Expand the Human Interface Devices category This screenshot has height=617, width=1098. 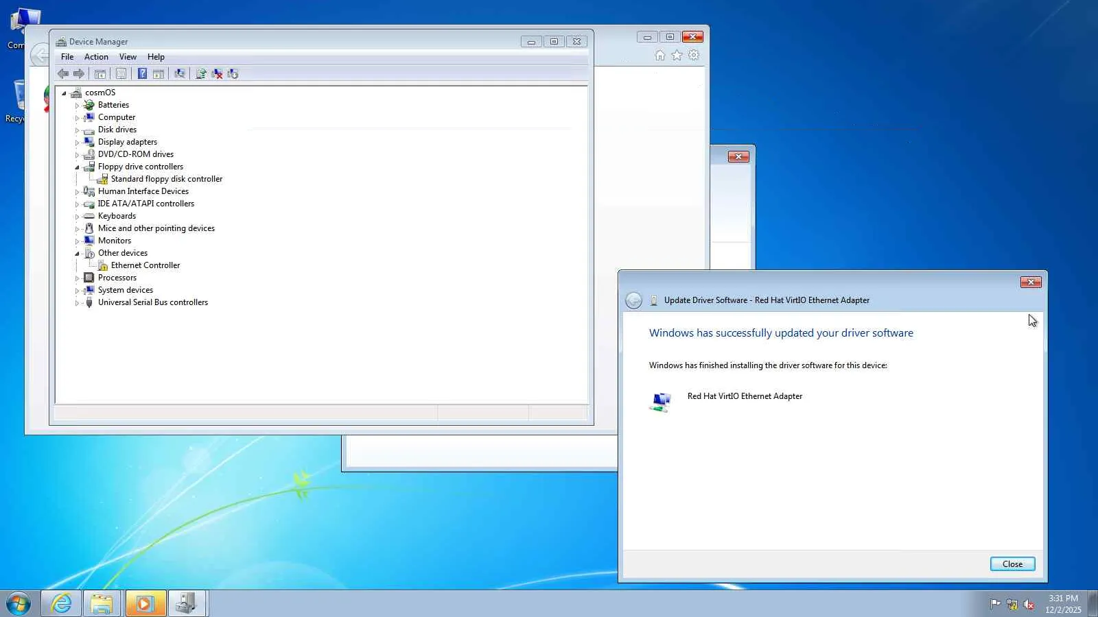coord(77,192)
